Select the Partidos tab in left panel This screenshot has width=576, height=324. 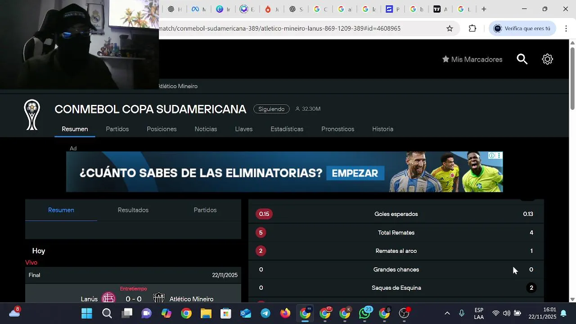coord(205,210)
